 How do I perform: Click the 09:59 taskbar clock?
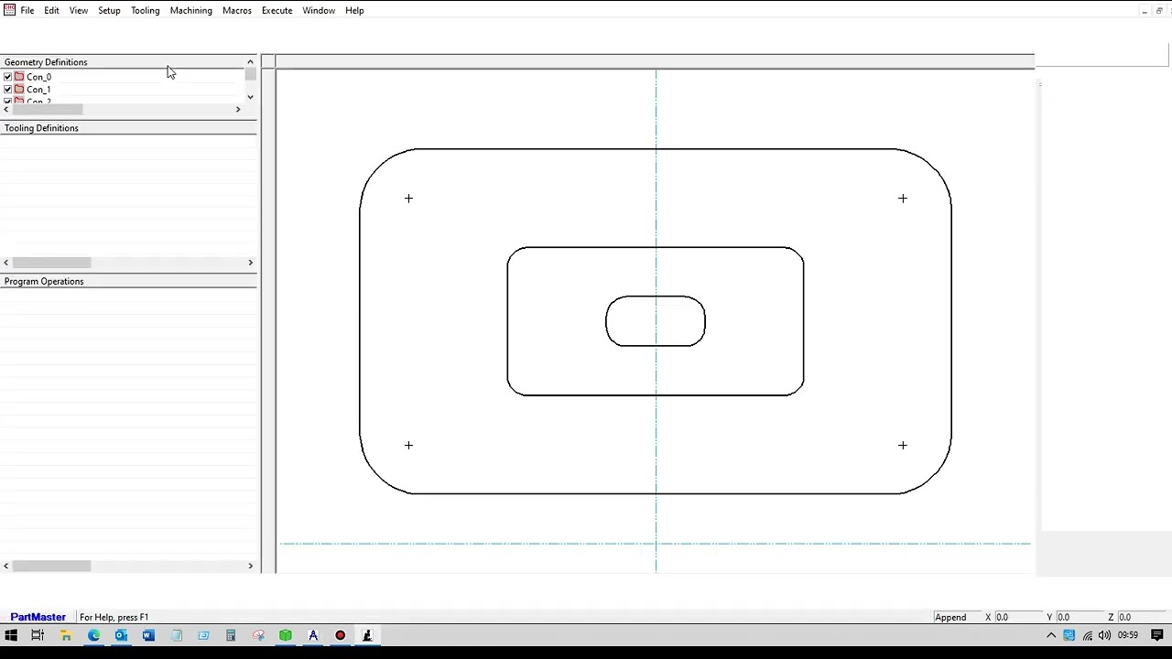[1128, 635]
